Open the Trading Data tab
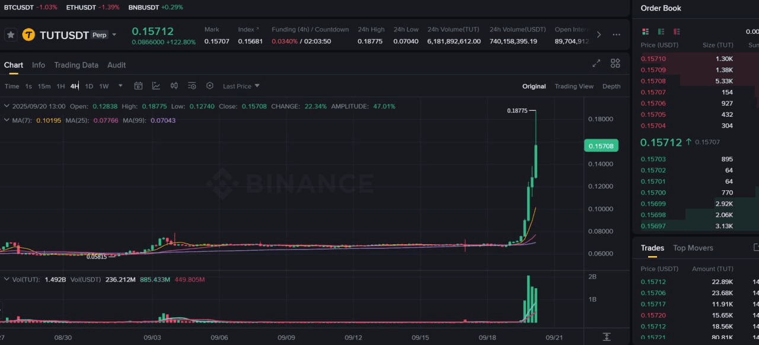Image resolution: width=759 pixels, height=345 pixels. 76,65
